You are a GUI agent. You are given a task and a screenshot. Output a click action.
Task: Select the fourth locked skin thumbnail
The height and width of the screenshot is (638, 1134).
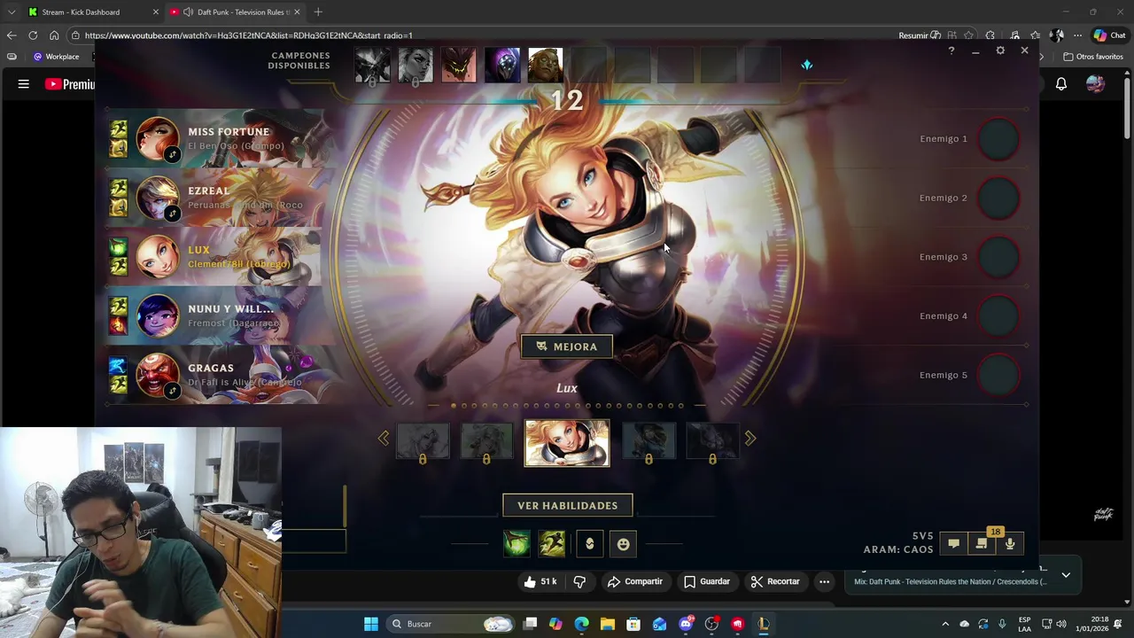pyautogui.click(x=649, y=442)
